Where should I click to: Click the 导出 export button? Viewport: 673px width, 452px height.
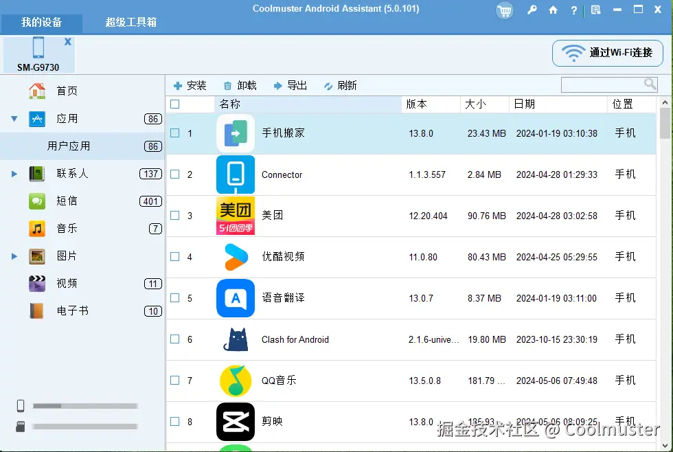[x=290, y=86]
